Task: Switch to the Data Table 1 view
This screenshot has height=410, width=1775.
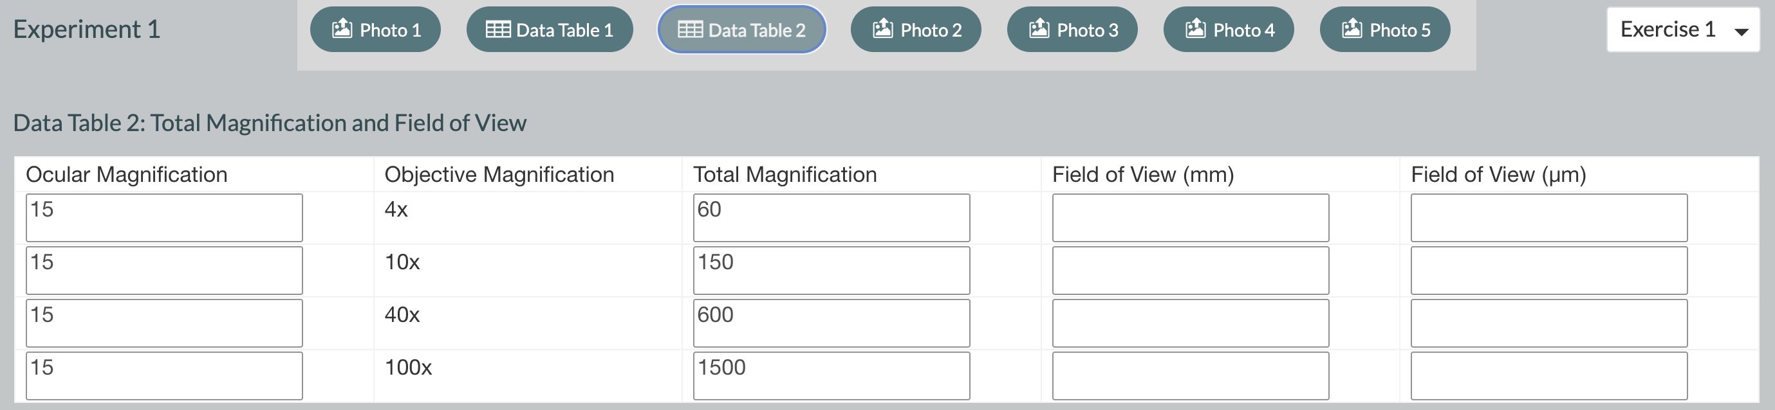Action: [549, 29]
